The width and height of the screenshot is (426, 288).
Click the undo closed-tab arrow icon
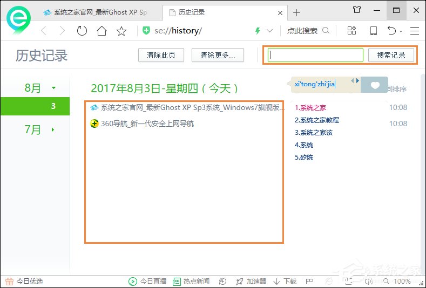point(391,30)
